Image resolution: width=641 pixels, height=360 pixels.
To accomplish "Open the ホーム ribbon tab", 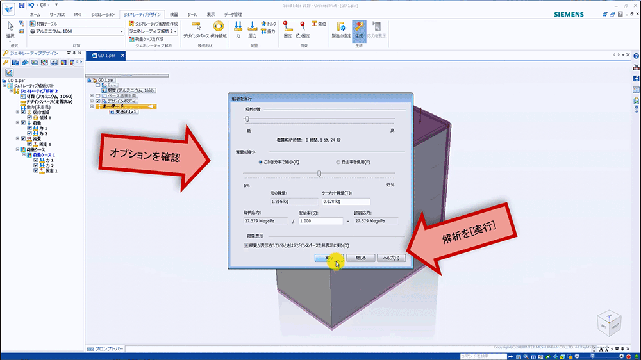I will point(35,15).
